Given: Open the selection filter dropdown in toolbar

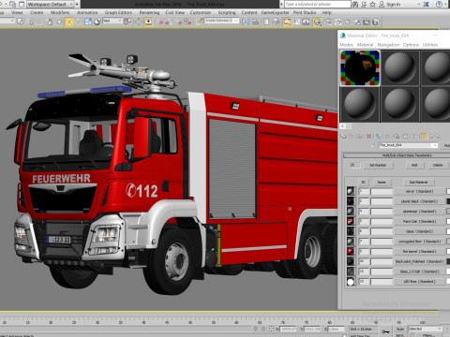Looking at the screenshot, I should click(7, 21).
